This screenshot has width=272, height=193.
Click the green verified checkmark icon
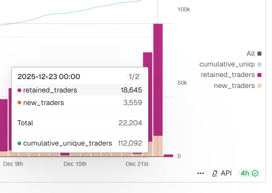(x=255, y=173)
